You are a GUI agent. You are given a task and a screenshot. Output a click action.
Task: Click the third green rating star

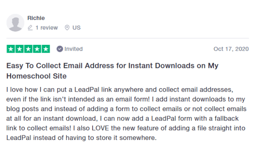tap(28, 49)
